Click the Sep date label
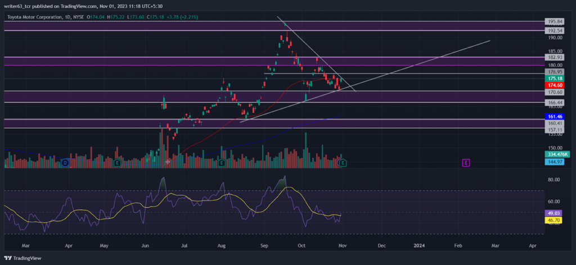The height and width of the screenshot is (265, 576). point(264,244)
